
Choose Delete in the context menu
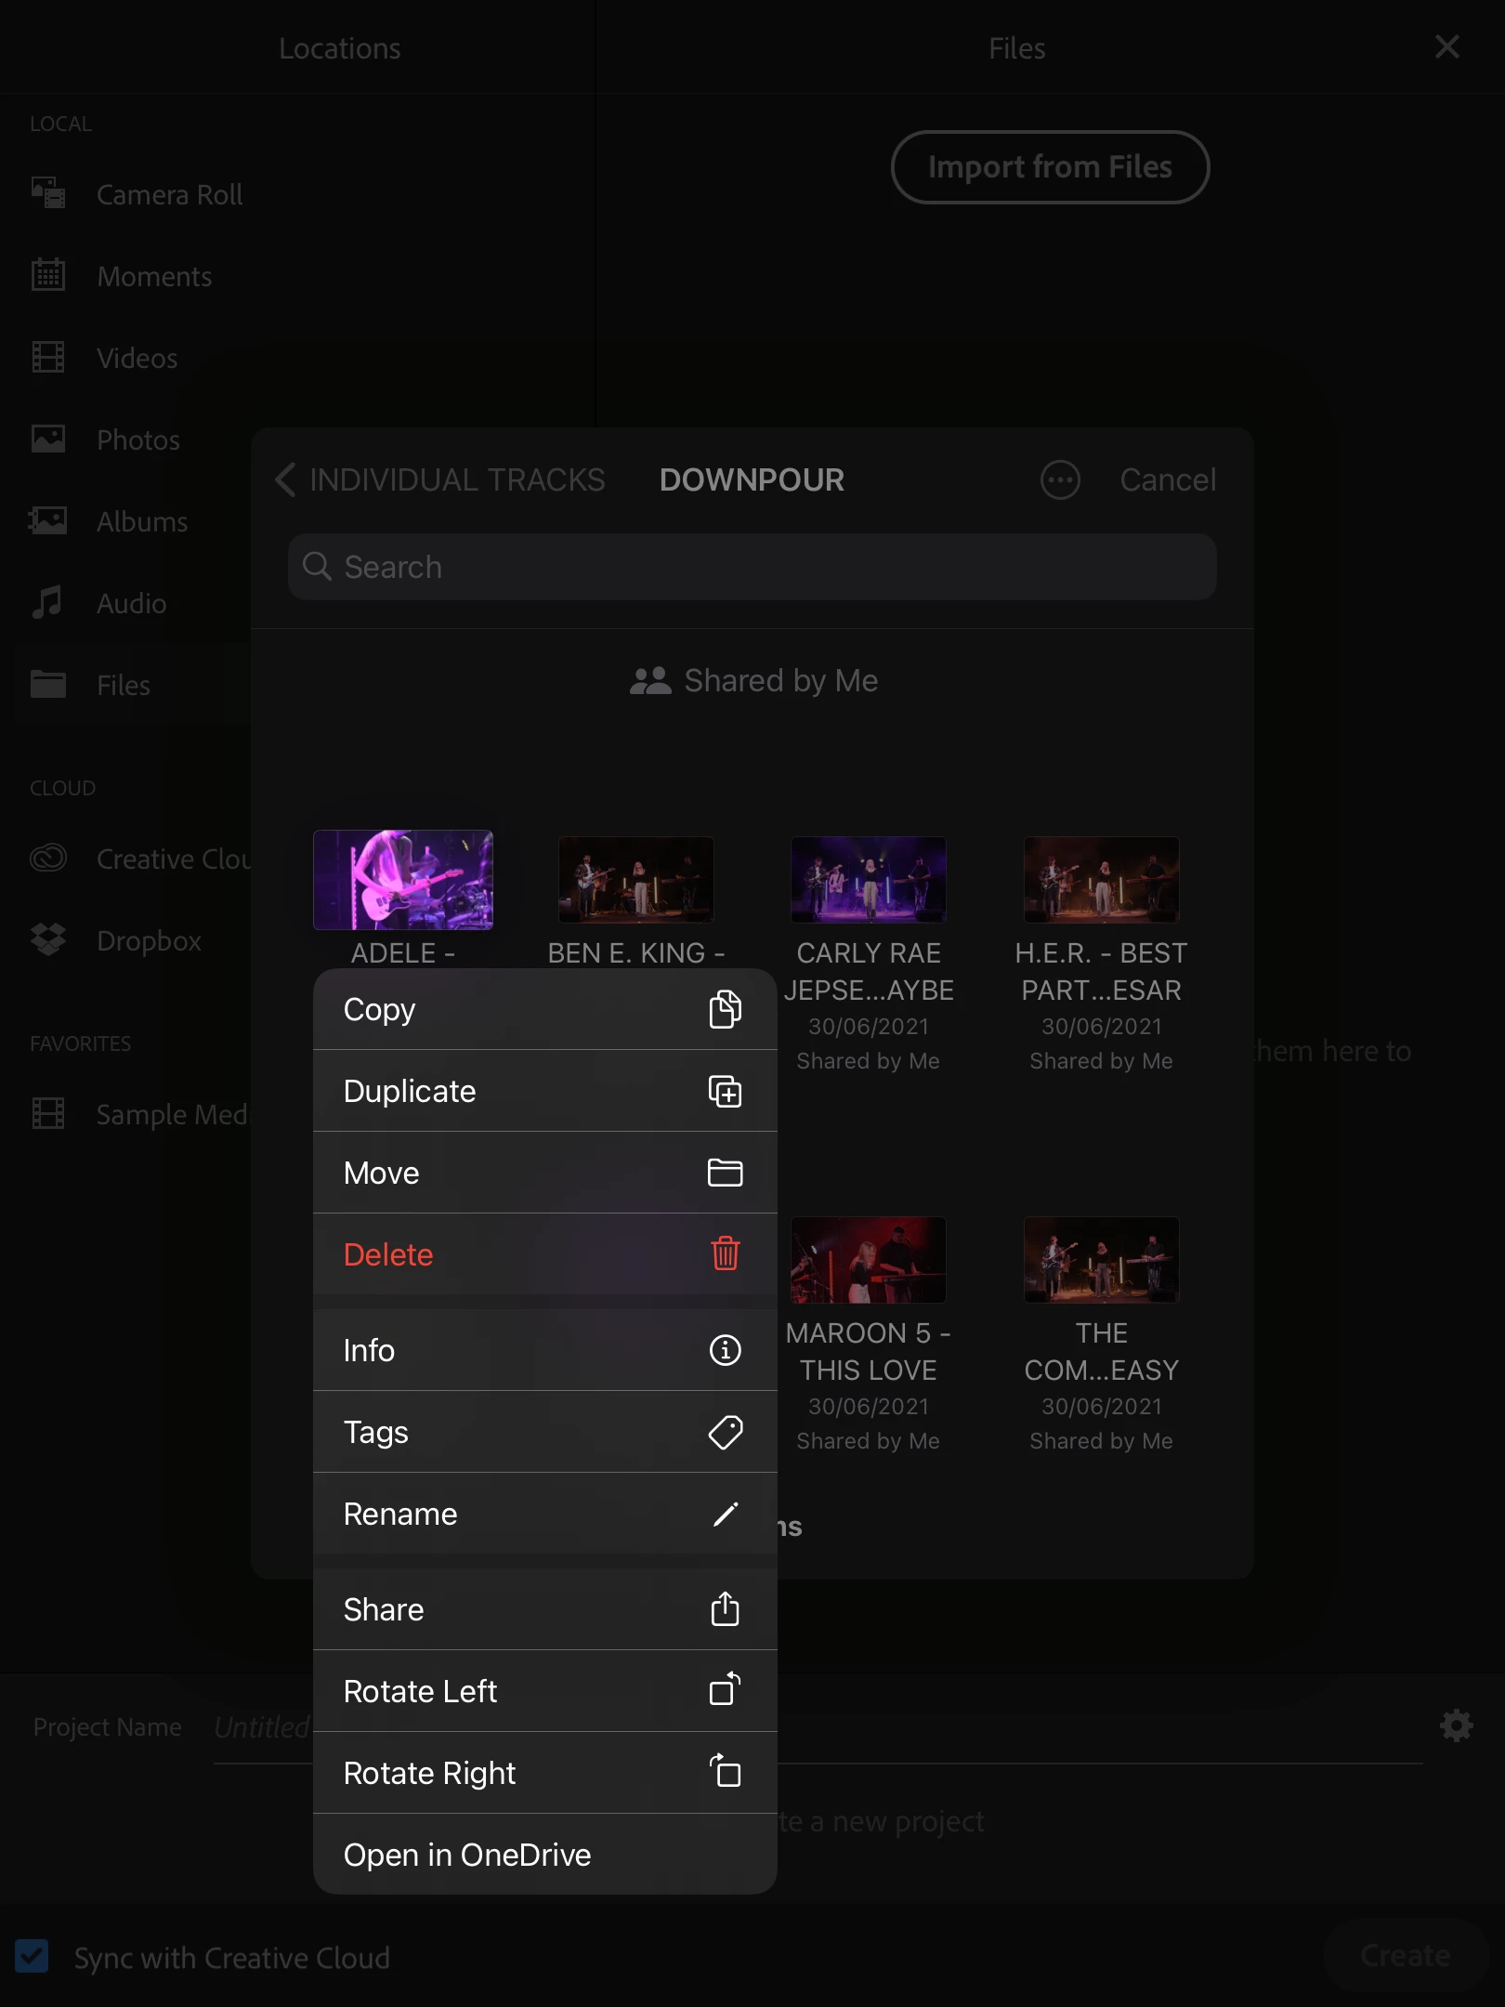(x=545, y=1254)
